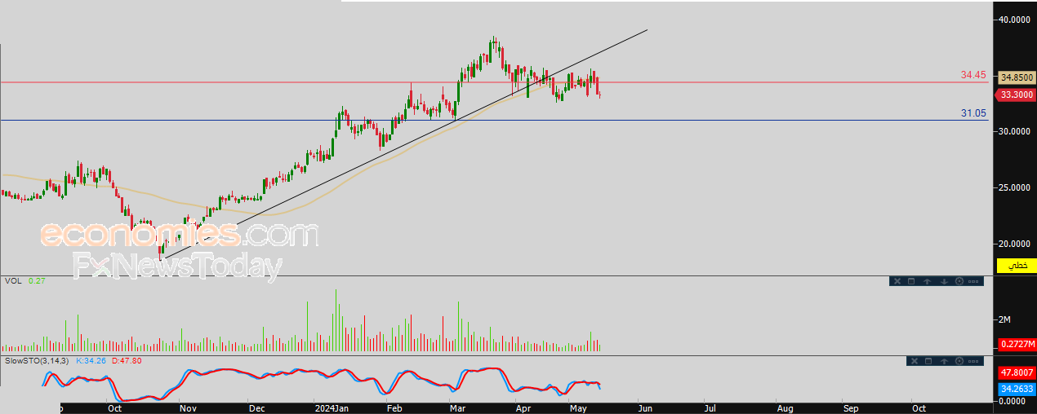Click the Feb date axis label
Viewport: 1037px width, 414px height.
click(394, 407)
